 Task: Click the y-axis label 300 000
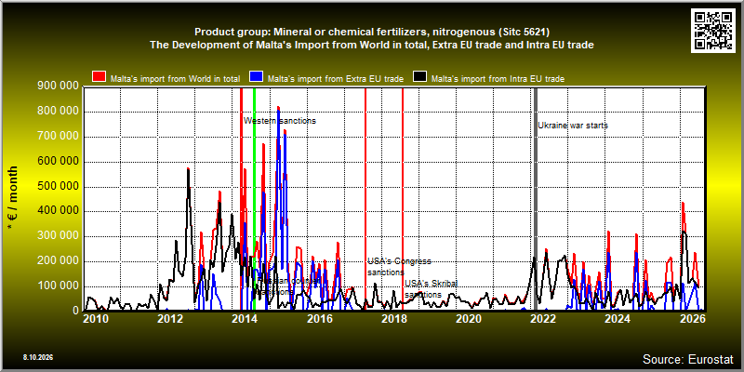pyautogui.click(x=57, y=236)
